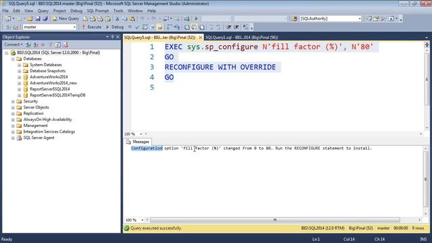
Task: Expand the AdventureWorks2014 database node
Action: 20,77
